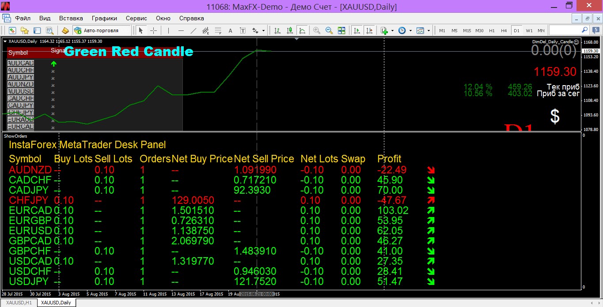This screenshot has width=603, height=307.
Task: Click the EURCAD row symbol text
Action: 30,210
